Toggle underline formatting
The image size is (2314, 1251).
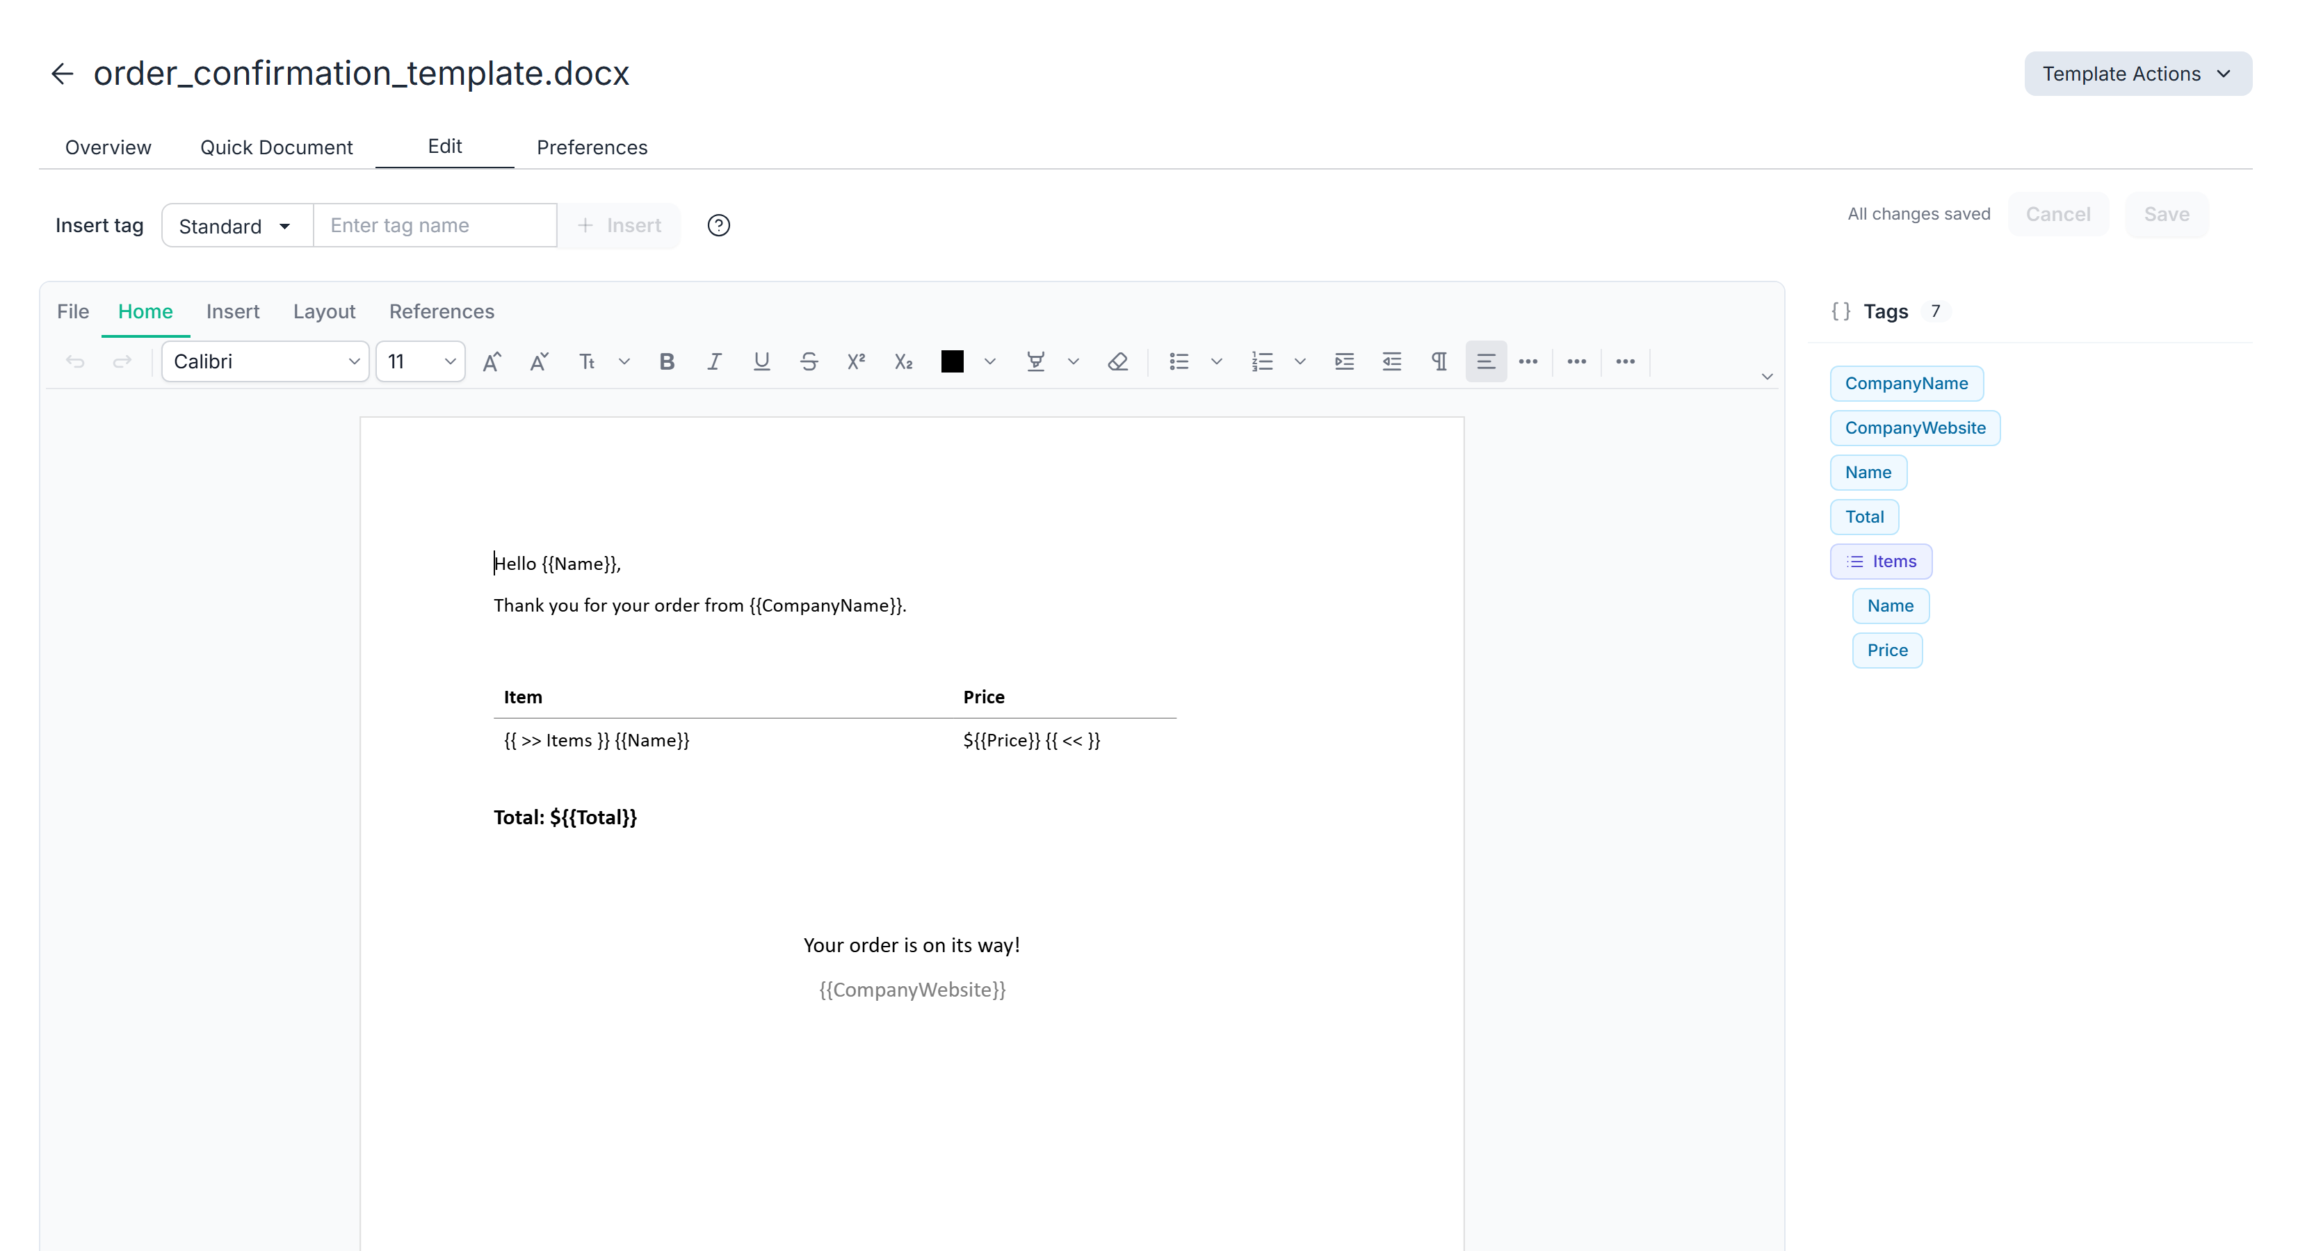click(x=762, y=361)
